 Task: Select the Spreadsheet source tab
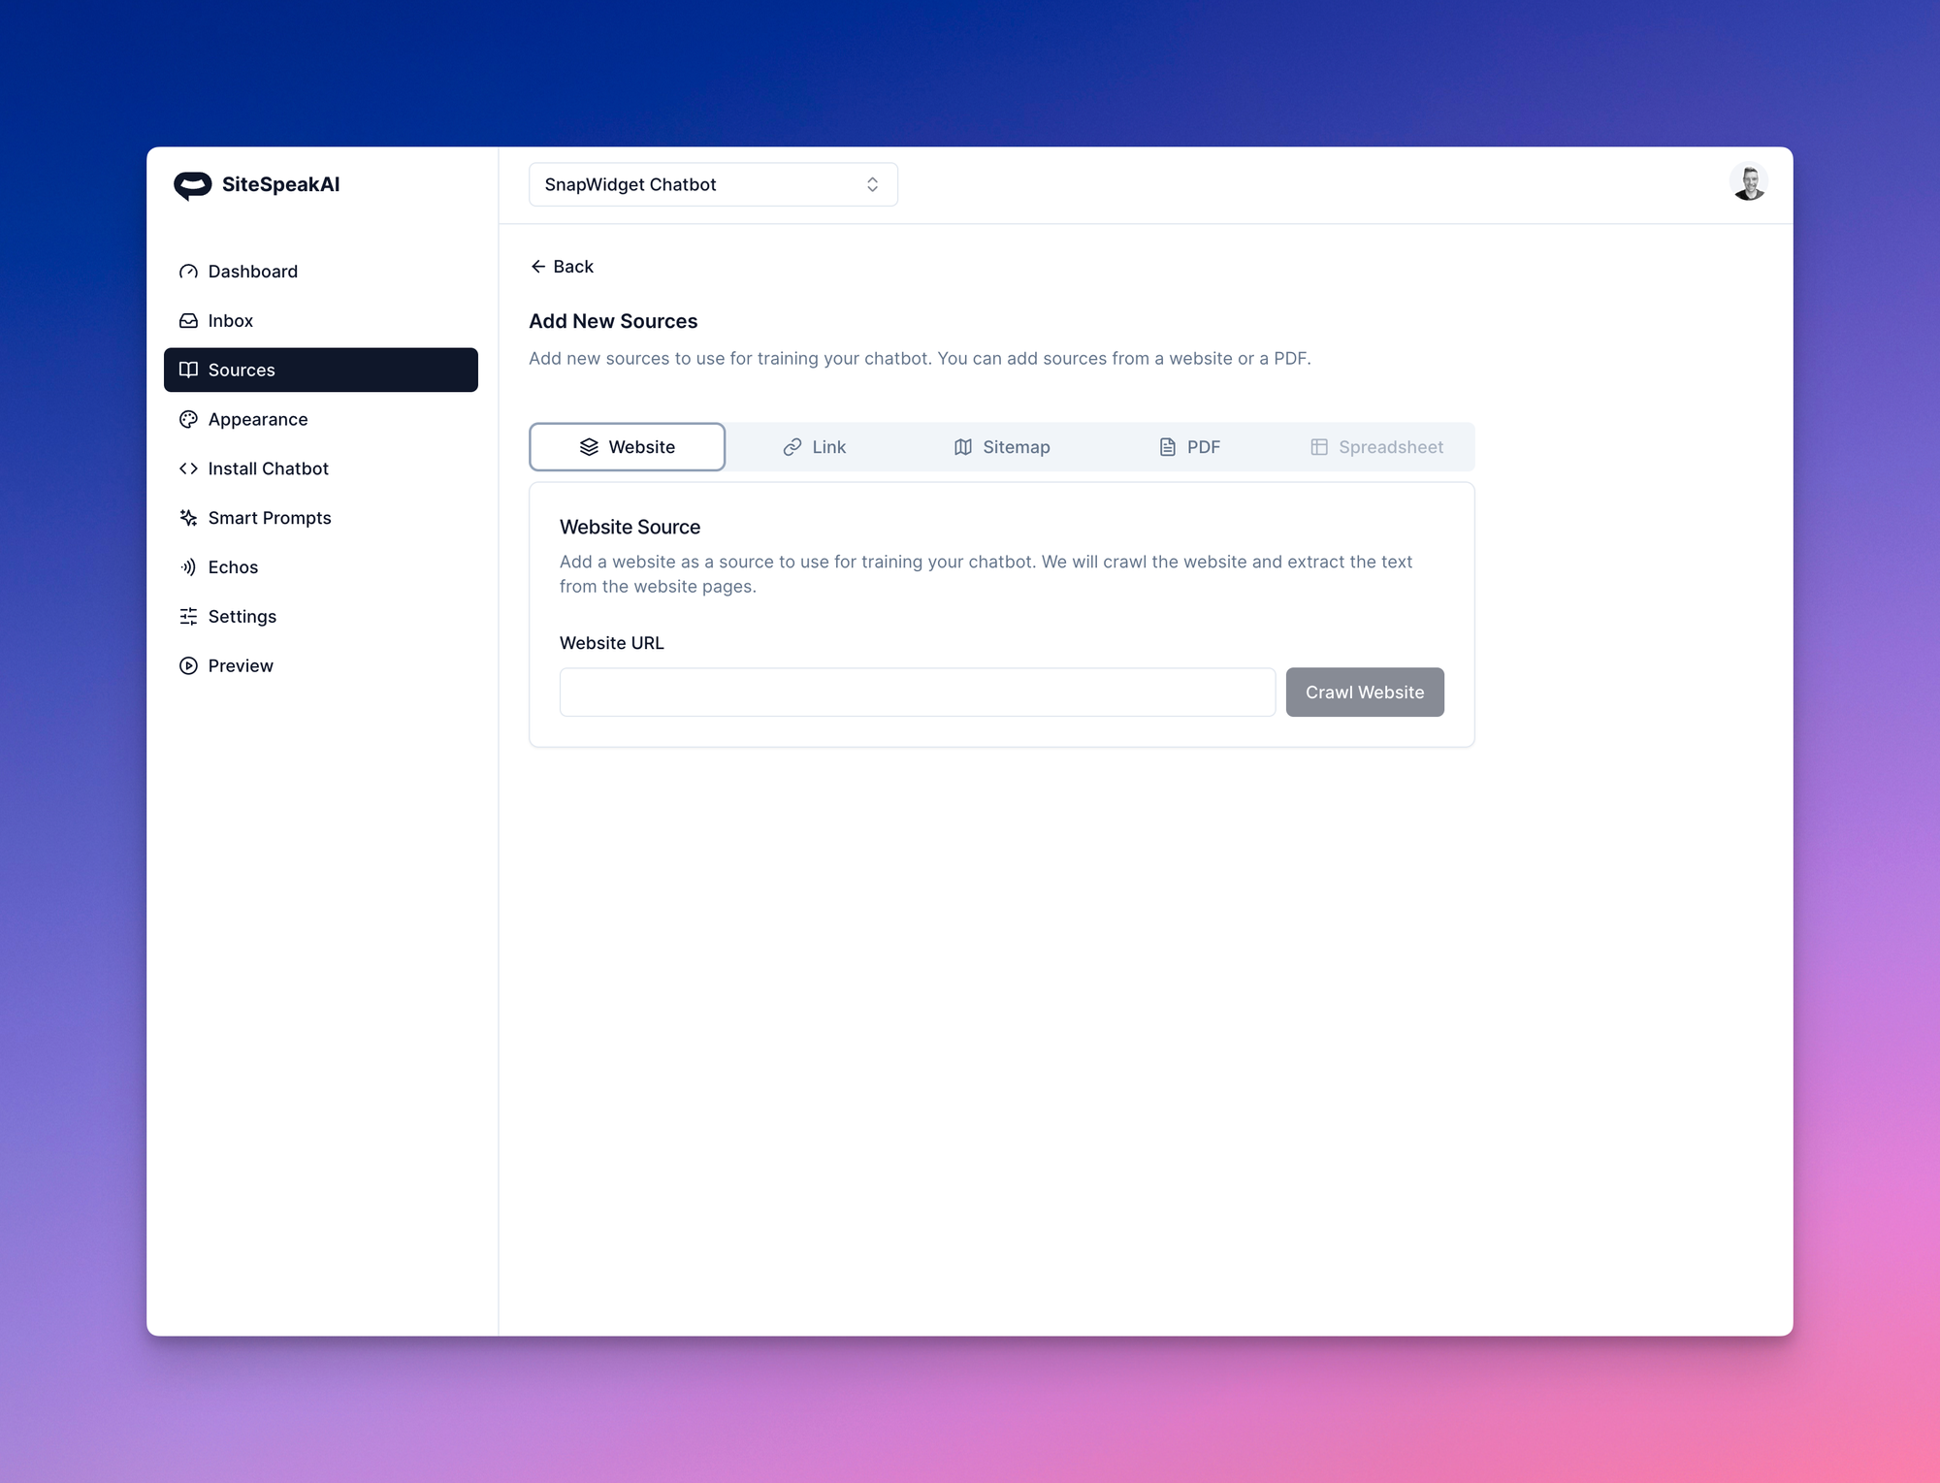[1376, 447]
